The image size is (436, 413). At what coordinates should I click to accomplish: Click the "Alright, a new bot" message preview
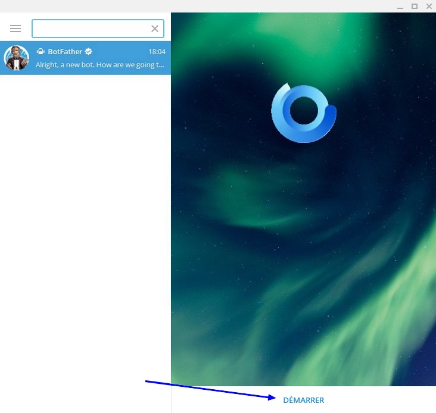[x=99, y=65]
